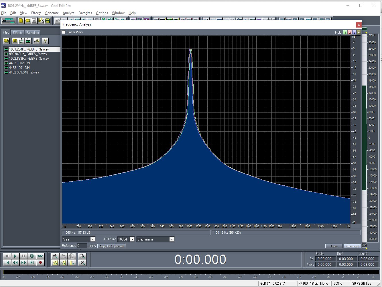Screen dimensions: 382x287
Task: Switch to the Favorites tab in side panel
Action: click(x=32, y=33)
